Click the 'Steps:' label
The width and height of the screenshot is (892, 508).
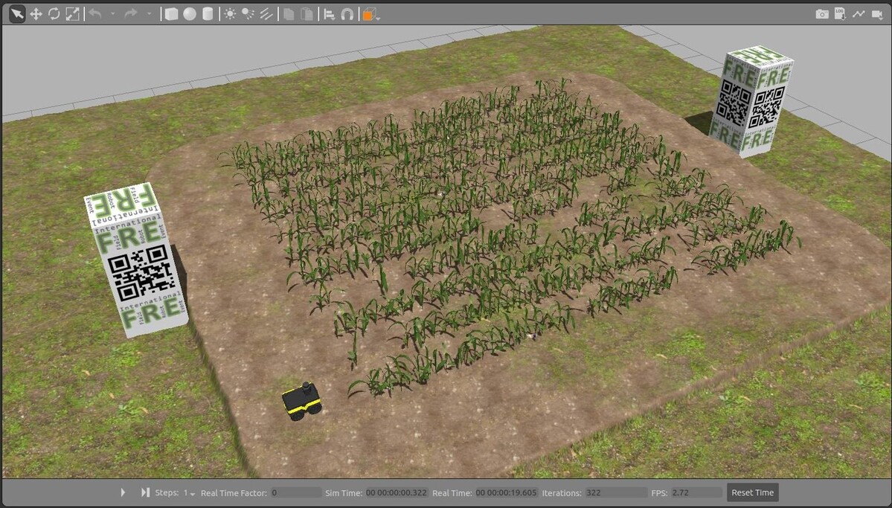167,492
